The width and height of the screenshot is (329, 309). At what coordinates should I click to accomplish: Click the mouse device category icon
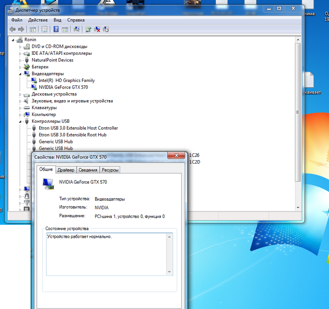[27, 196]
